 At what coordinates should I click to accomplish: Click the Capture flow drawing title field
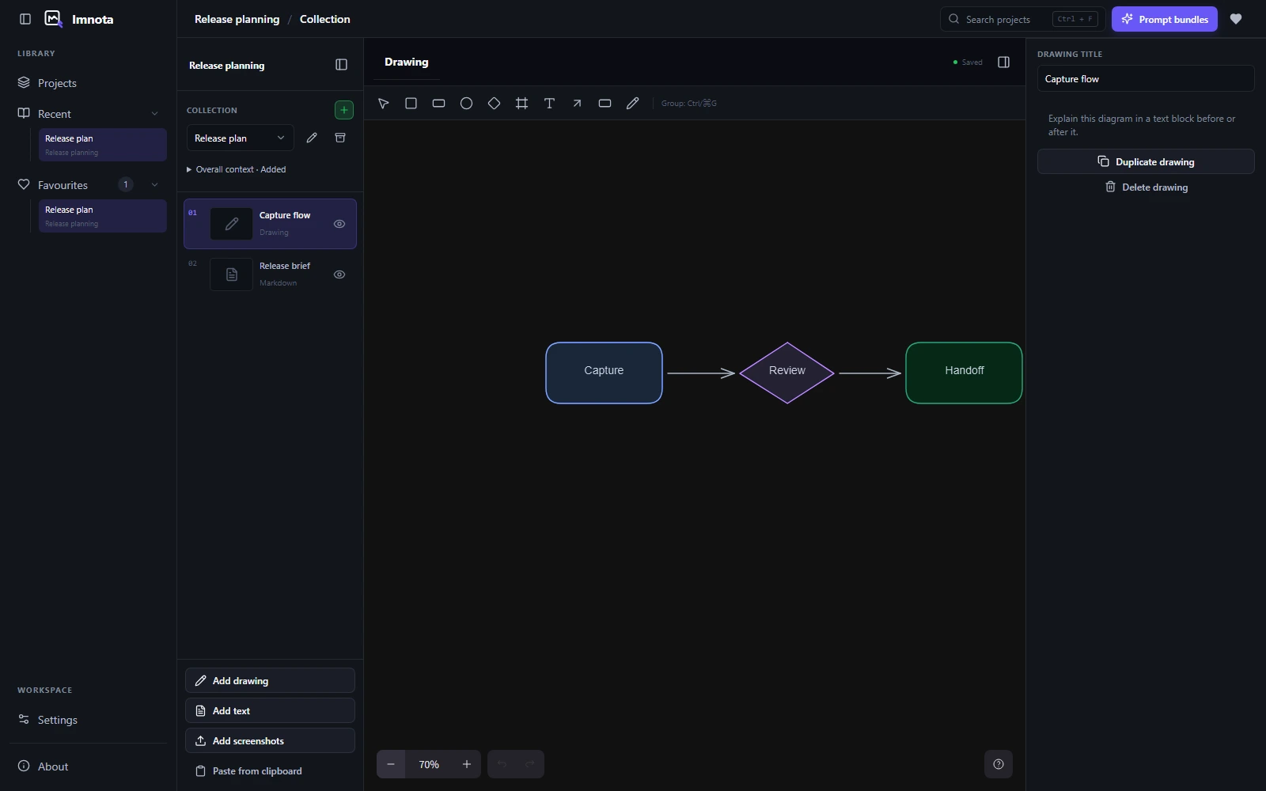pyautogui.click(x=1146, y=78)
